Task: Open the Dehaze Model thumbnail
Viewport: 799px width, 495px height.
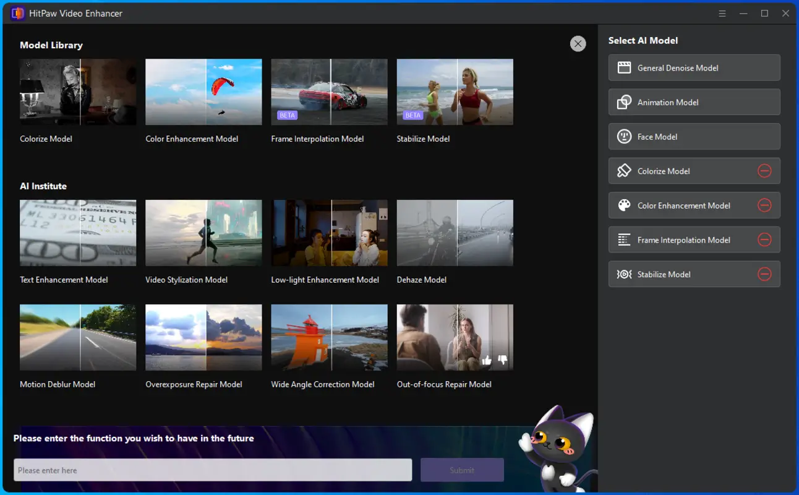Action: (x=455, y=233)
